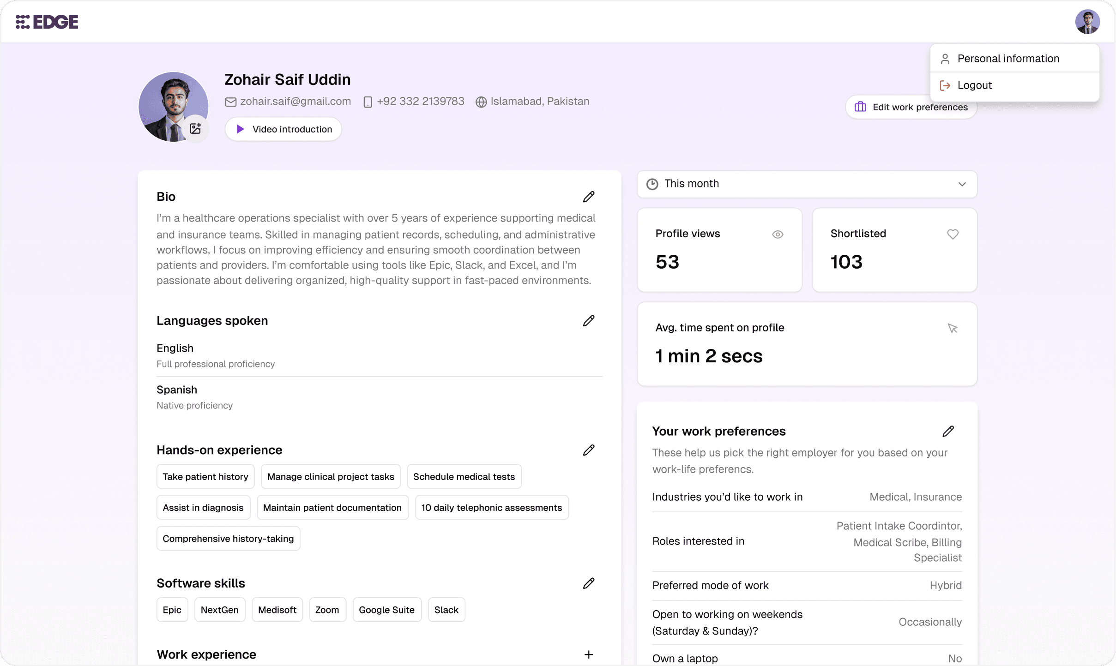Expand the This month period dropdown
The height and width of the screenshot is (666, 1116).
point(806,184)
